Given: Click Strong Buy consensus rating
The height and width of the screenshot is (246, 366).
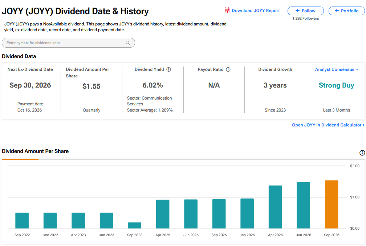Looking at the screenshot, I should tap(336, 85).
